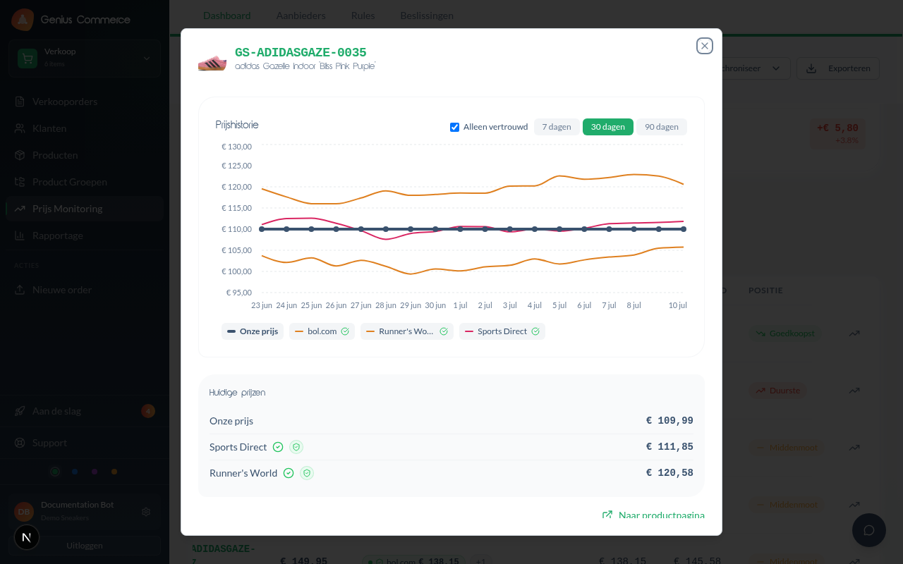Image resolution: width=903 pixels, height=564 pixels.
Task: Click the Producten sidebar icon
Action: [x=19, y=155]
